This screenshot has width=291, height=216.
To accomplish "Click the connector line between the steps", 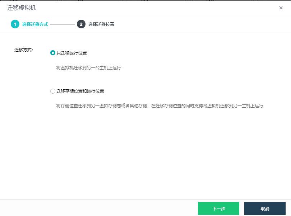I will coord(62,24).
